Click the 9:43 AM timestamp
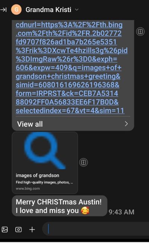The width and height of the screenshot is (149, 243). pyautogui.click(x=121, y=212)
